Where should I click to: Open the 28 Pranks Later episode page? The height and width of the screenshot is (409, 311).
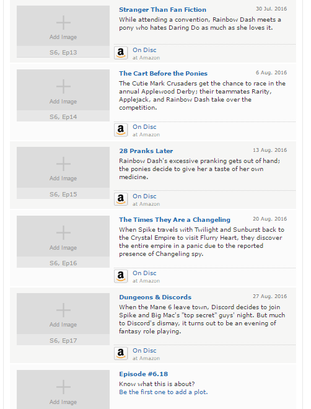click(146, 151)
